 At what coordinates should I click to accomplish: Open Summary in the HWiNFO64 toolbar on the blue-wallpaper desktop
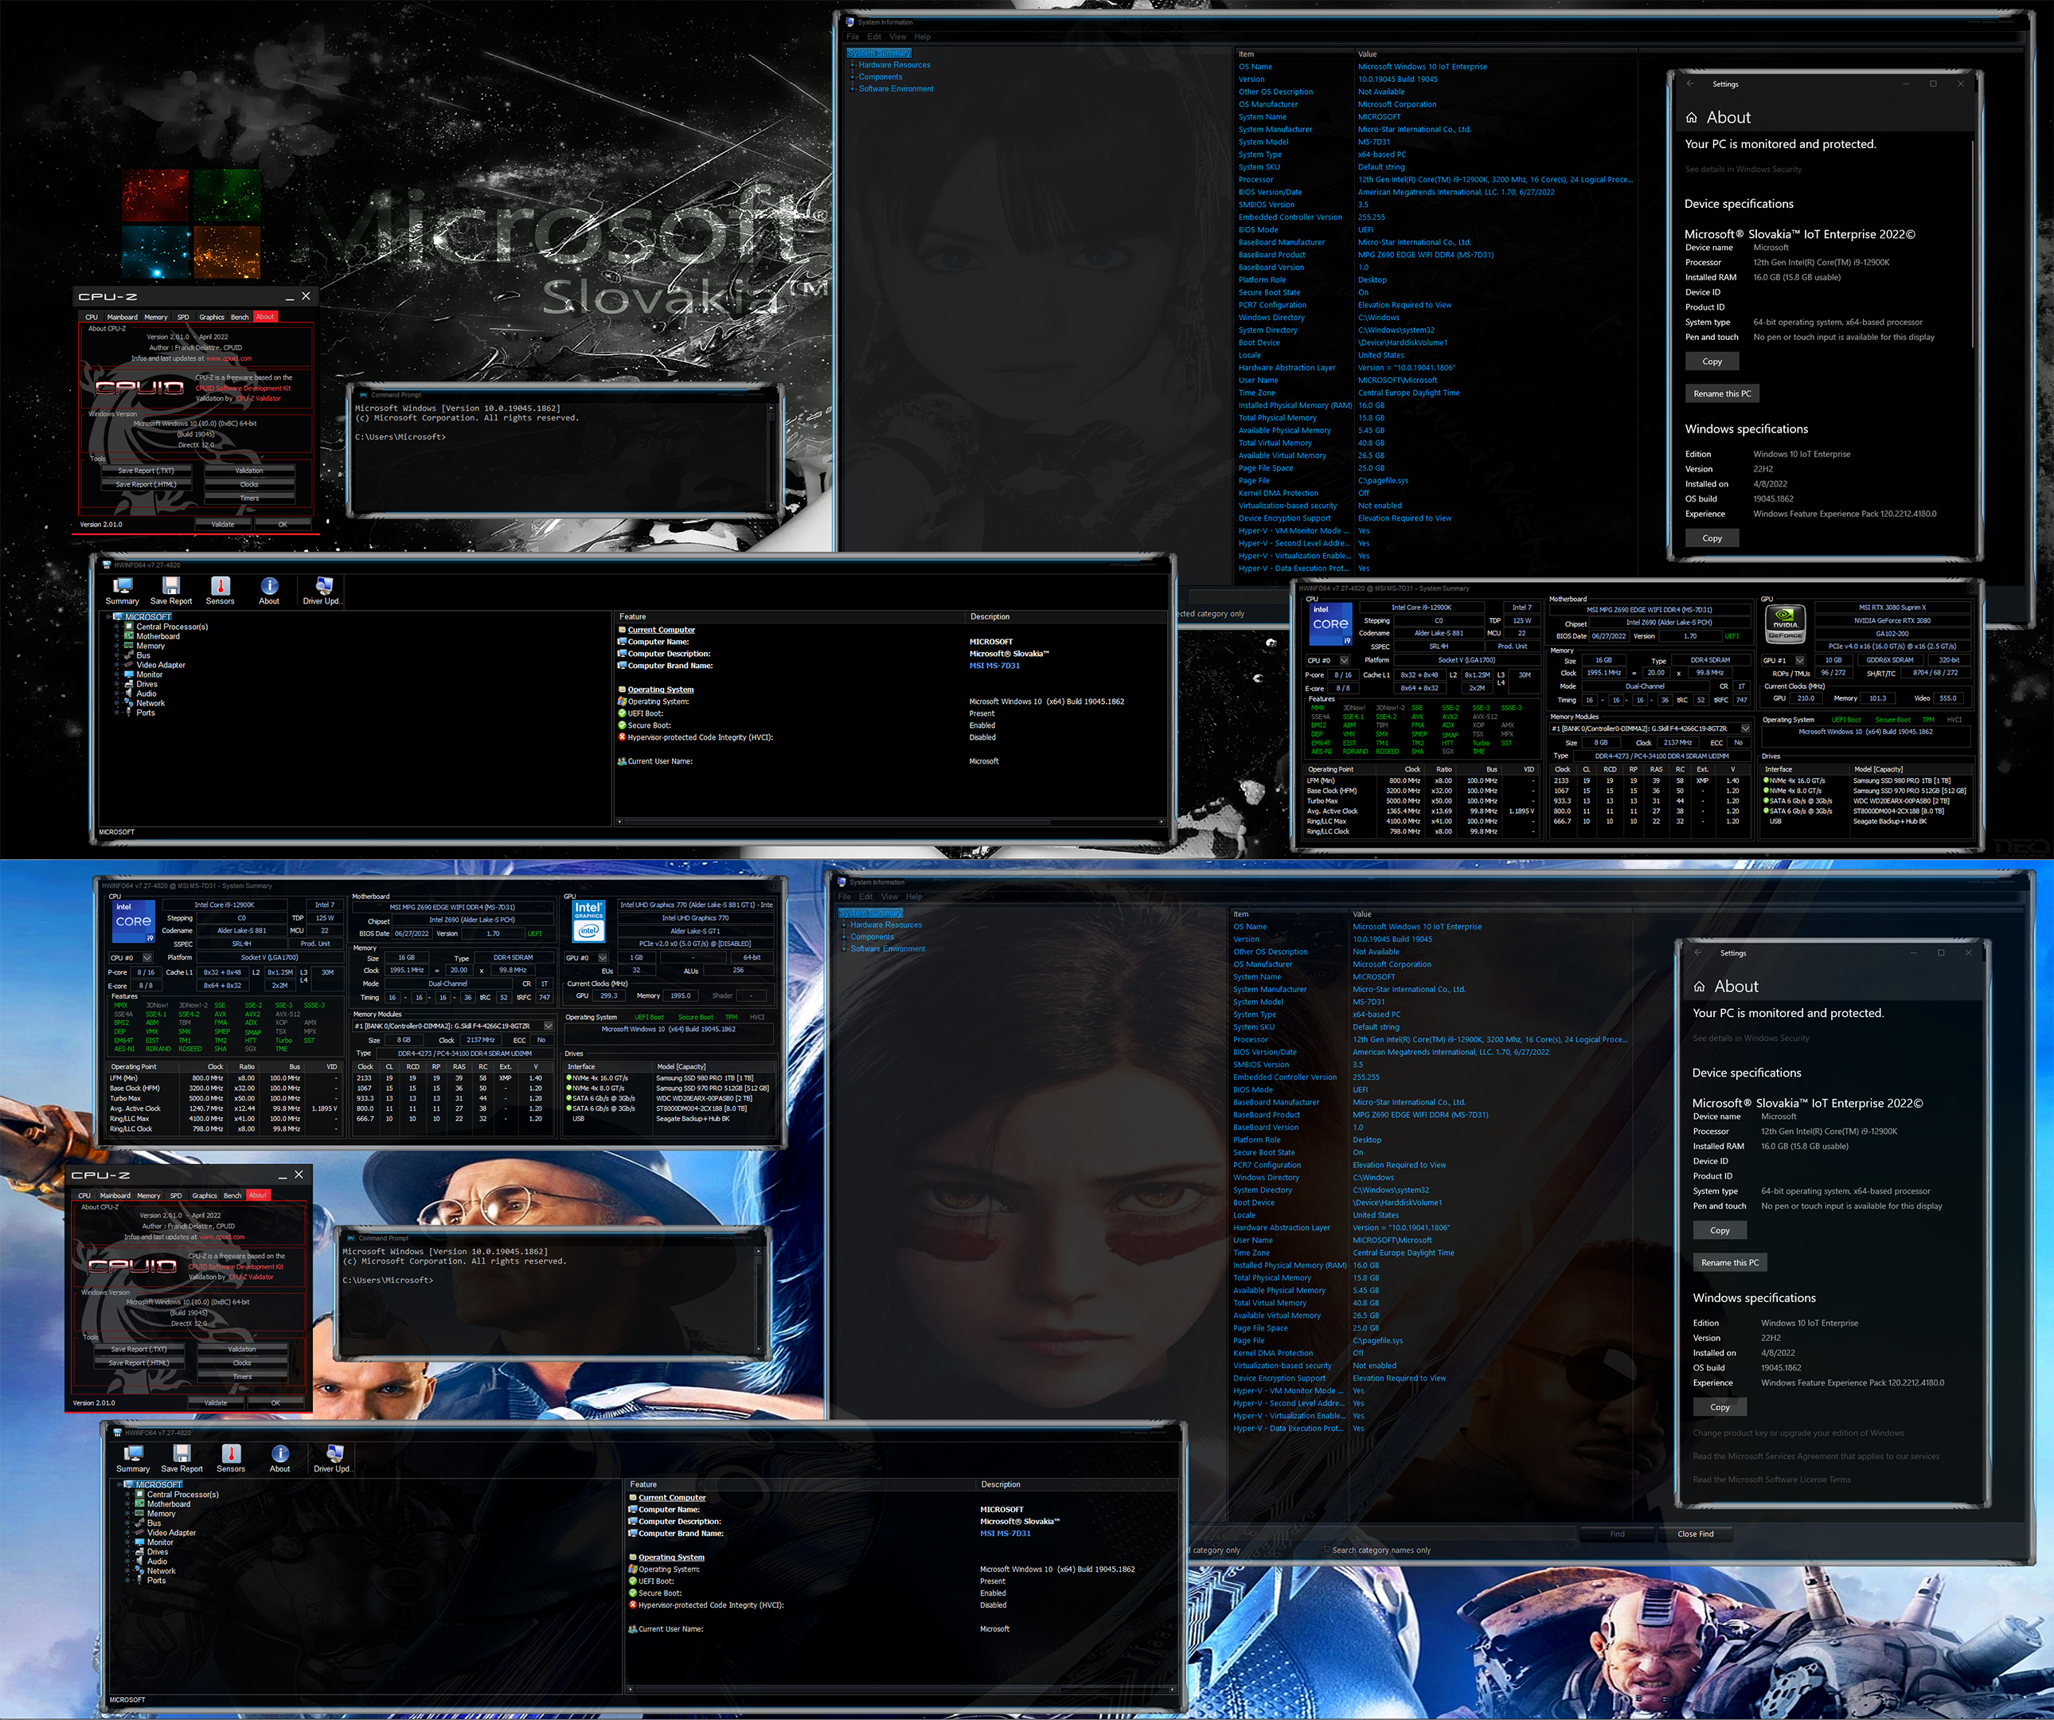tap(133, 1458)
